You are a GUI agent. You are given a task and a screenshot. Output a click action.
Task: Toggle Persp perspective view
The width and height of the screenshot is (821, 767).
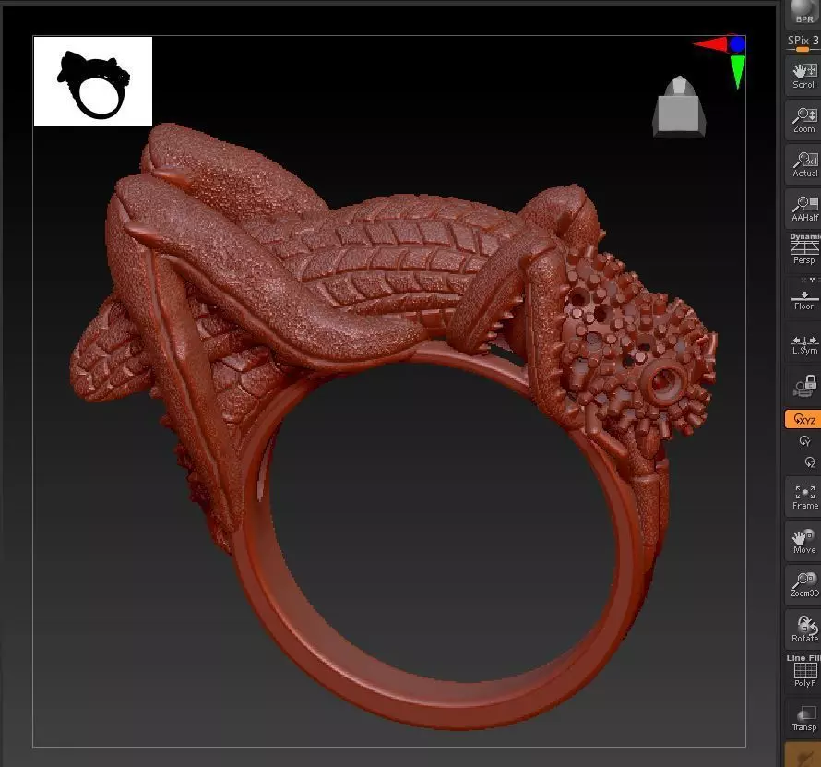point(803,253)
